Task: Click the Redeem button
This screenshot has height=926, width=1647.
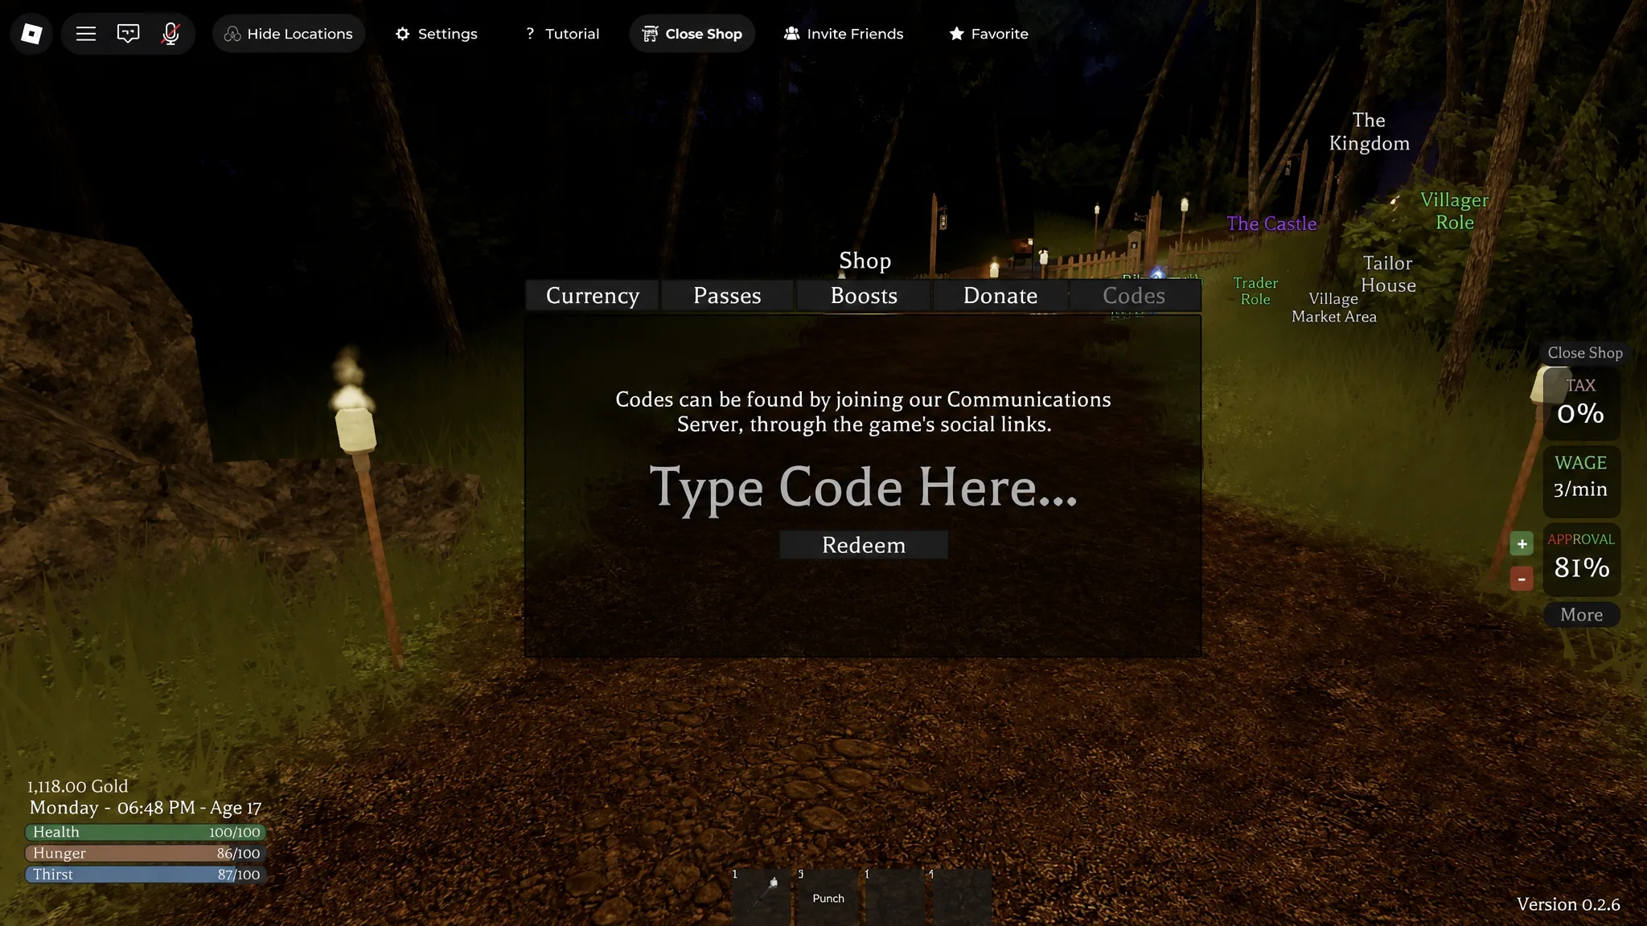Action: point(864,545)
